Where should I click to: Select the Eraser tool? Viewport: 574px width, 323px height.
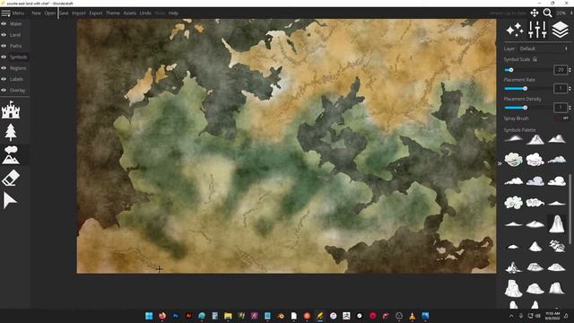click(11, 178)
